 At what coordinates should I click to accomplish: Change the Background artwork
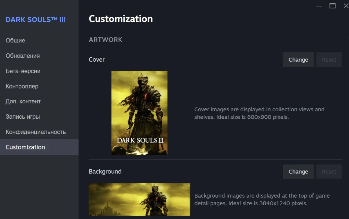tap(298, 172)
